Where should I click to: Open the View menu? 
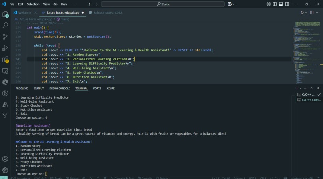pyautogui.click(x=46, y=4)
